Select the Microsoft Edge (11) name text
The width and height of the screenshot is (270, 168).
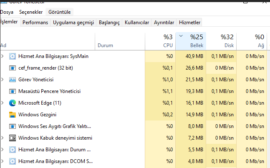tap(40, 103)
